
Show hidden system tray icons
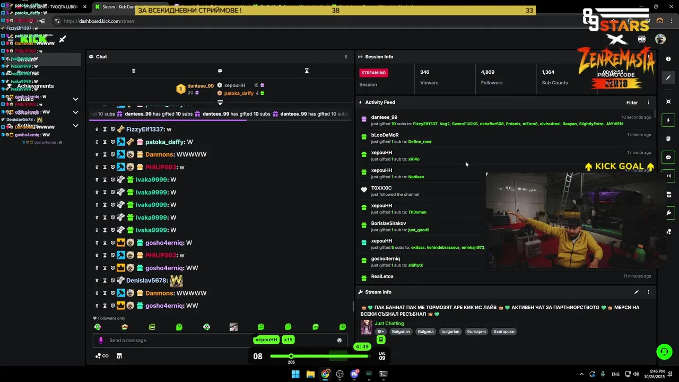[581, 374]
